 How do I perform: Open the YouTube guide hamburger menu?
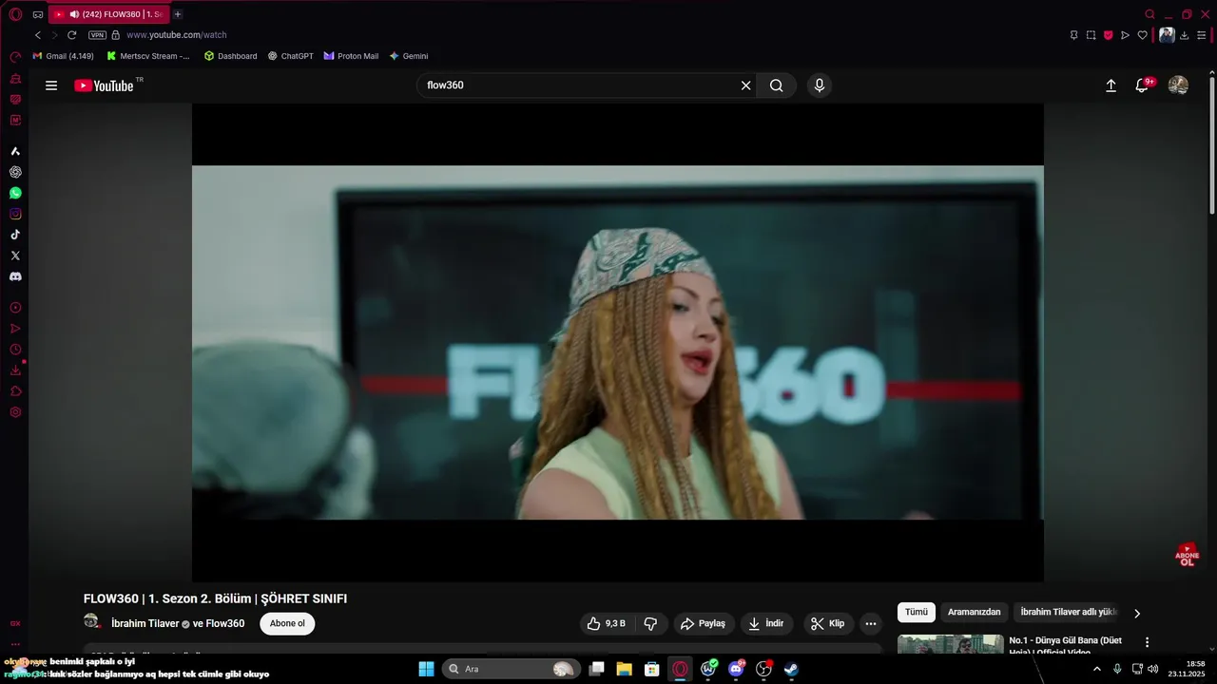(x=51, y=85)
